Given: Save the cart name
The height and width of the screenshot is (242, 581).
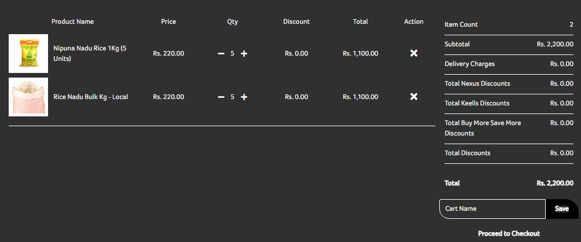Looking at the screenshot, I should tap(562, 208).
